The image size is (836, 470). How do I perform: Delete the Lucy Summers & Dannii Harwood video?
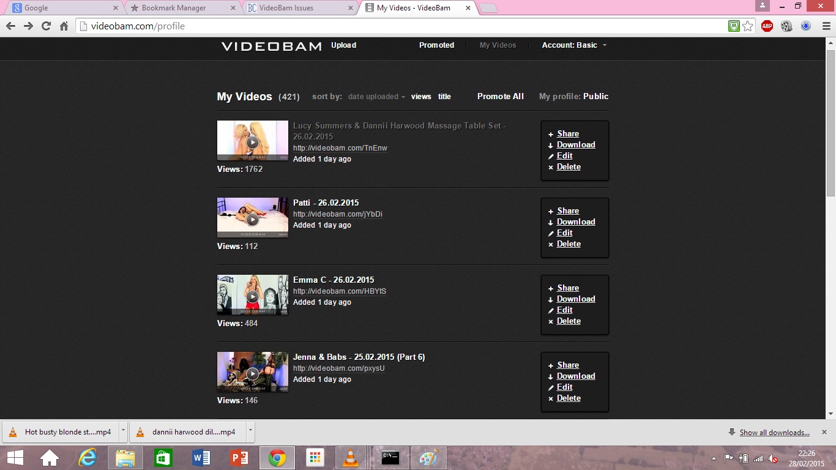pos(569,167)
